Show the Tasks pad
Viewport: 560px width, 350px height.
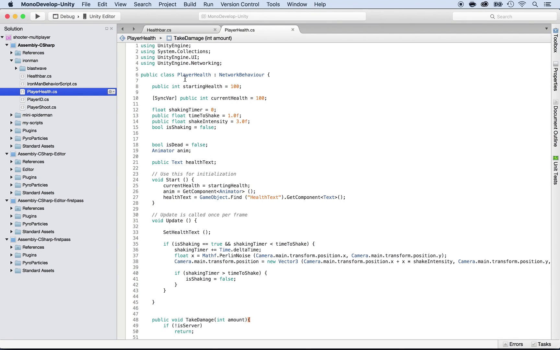click(541, 344)
